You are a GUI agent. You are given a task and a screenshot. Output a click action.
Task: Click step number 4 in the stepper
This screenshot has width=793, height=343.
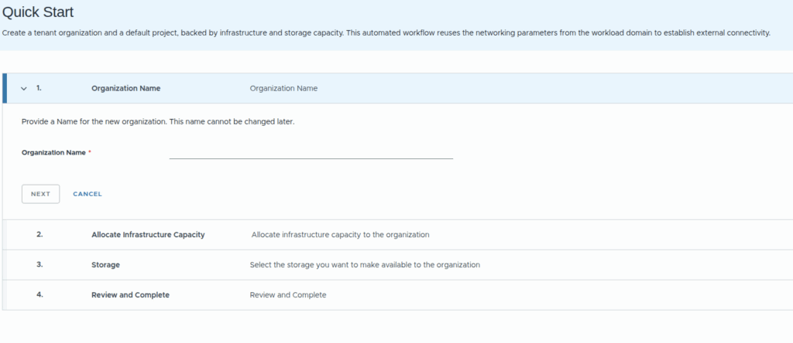(39, 295)
